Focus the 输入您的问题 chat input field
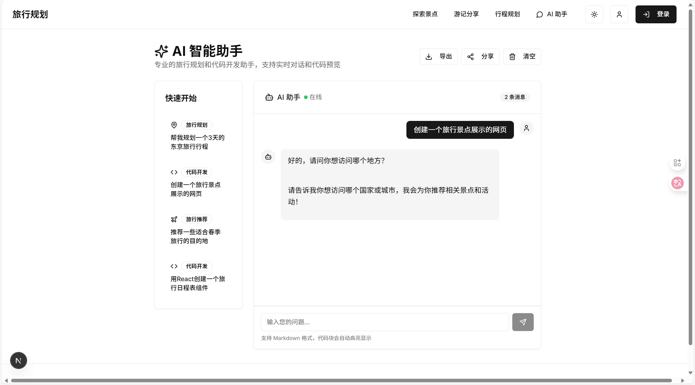Image resolution: width=695 pixels, height=385 pixels. (384, 322)
